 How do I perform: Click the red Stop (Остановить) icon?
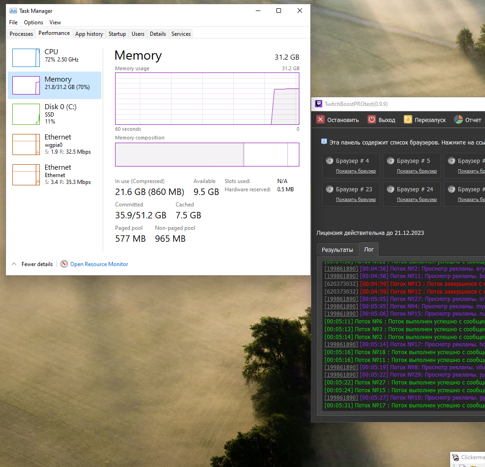pos(321,120)
